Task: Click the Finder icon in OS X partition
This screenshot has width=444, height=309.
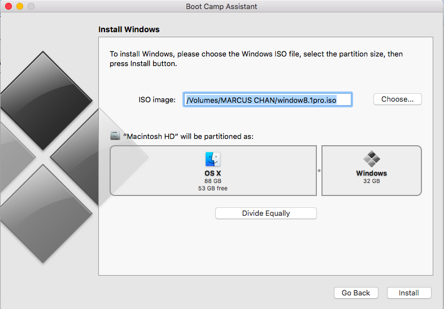Action: coord(212,159)
